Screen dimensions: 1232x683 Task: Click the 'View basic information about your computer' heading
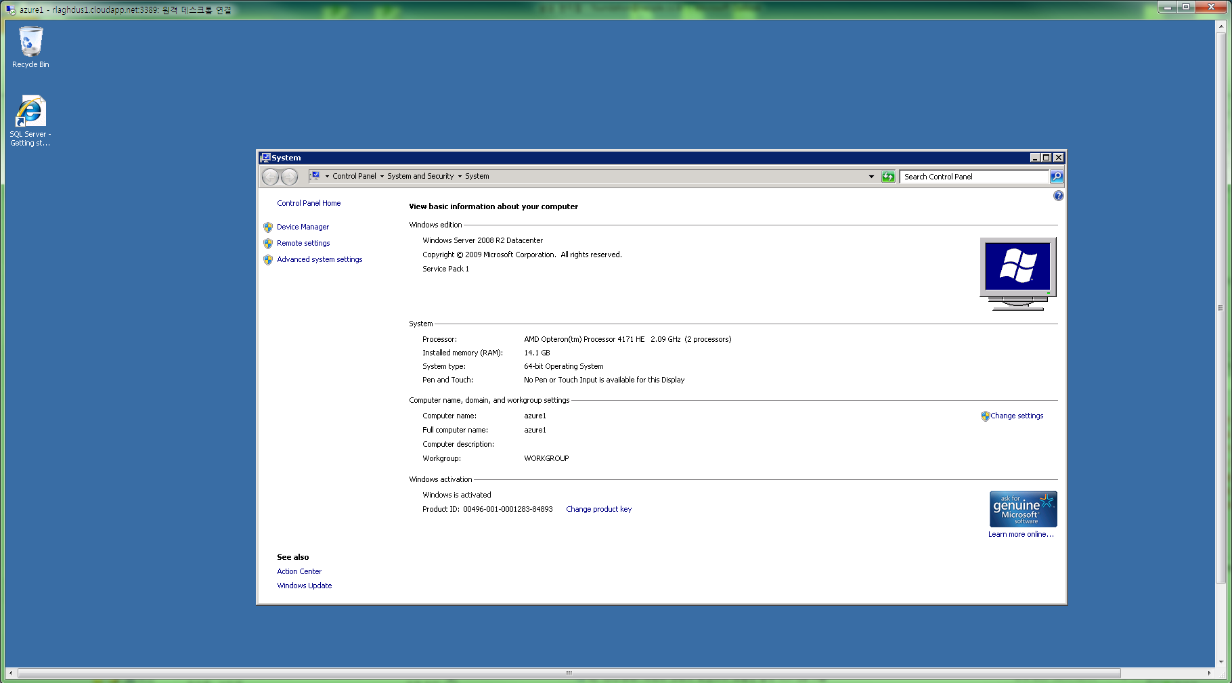pyautogui.click(x=493, y=206)
